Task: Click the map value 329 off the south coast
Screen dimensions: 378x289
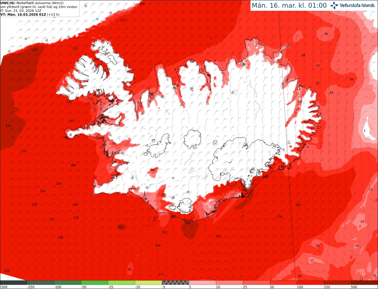Action: pyautogui.click(x=188, y=223)
